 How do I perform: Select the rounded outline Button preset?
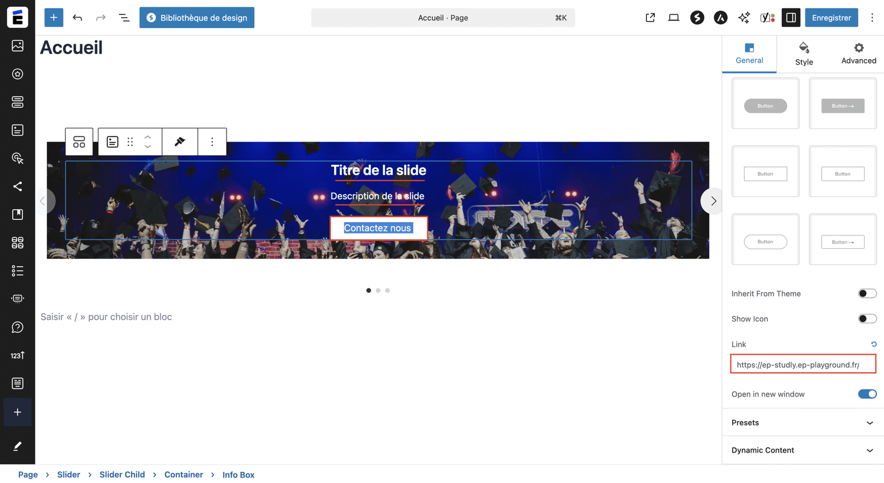click(x=765, y=239)
